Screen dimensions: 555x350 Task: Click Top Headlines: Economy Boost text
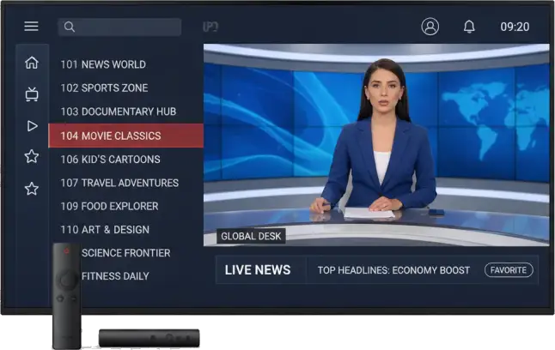pyautogui.click(x=393, y=270)
